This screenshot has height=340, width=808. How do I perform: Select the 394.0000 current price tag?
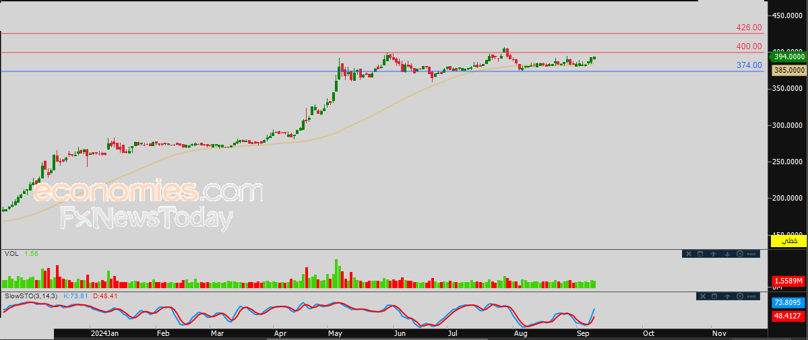pos(787,57)
